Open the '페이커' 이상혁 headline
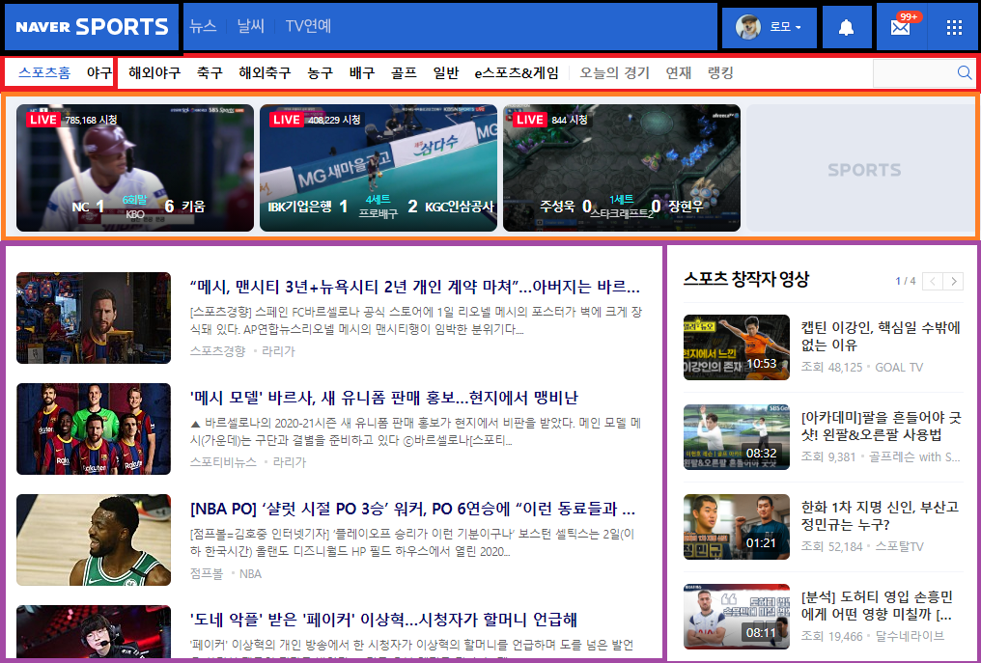The image size is (981, 663). click(383, 620)
